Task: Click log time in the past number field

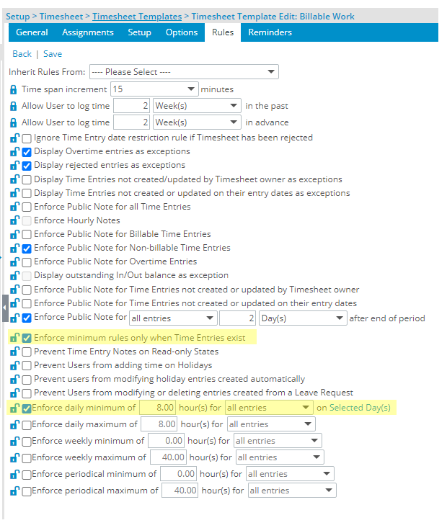Action: click(x=131, y=106)
